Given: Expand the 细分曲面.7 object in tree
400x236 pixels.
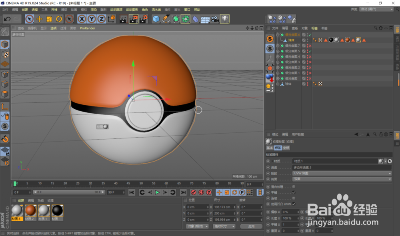Looking at the screenshot, I should coord(278,46).
